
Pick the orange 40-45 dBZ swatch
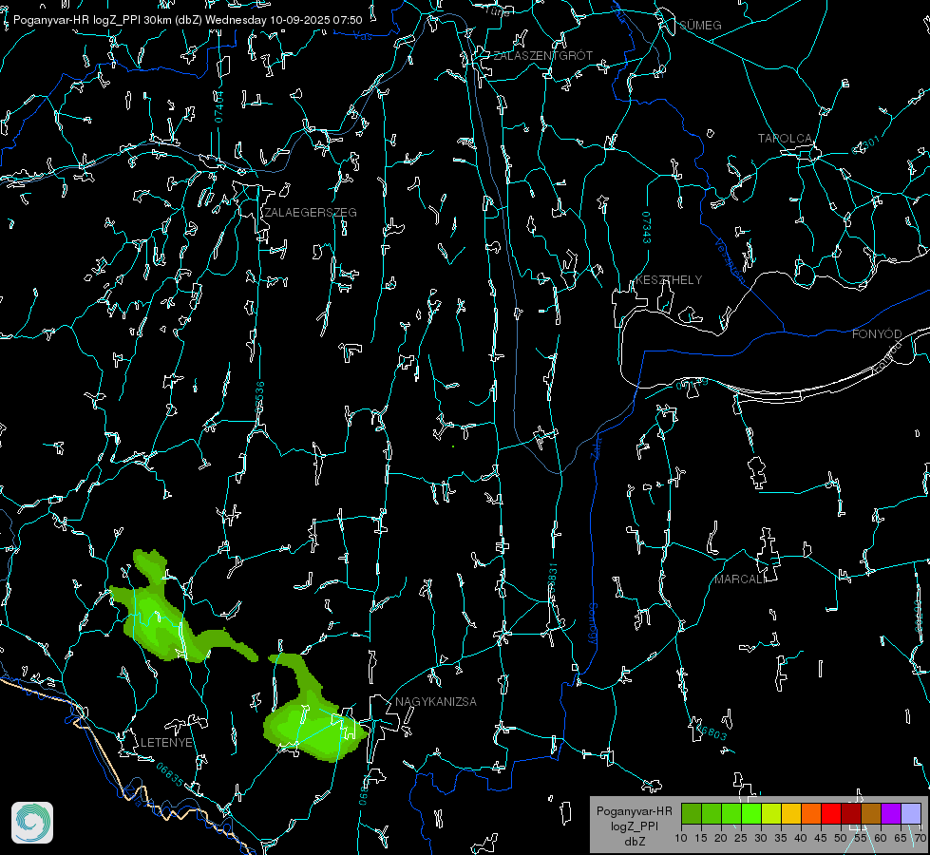(x=811, y=813)
